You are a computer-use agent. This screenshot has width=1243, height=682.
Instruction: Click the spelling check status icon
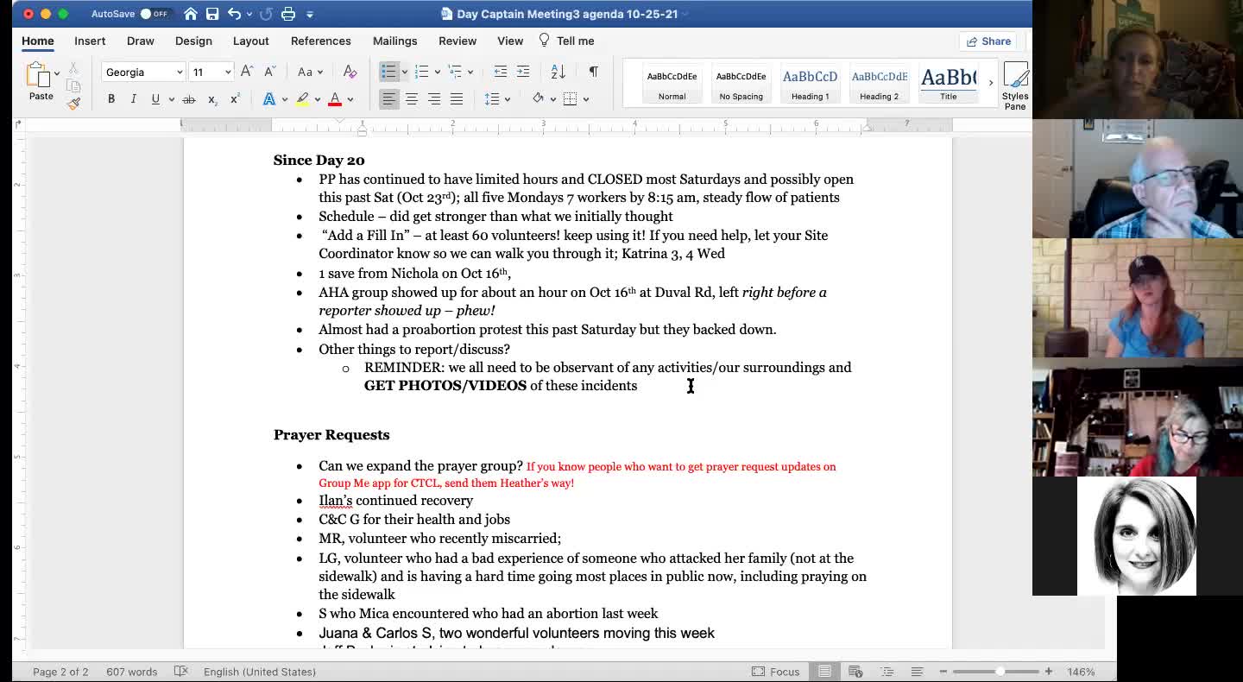click(x=180, y=672)
